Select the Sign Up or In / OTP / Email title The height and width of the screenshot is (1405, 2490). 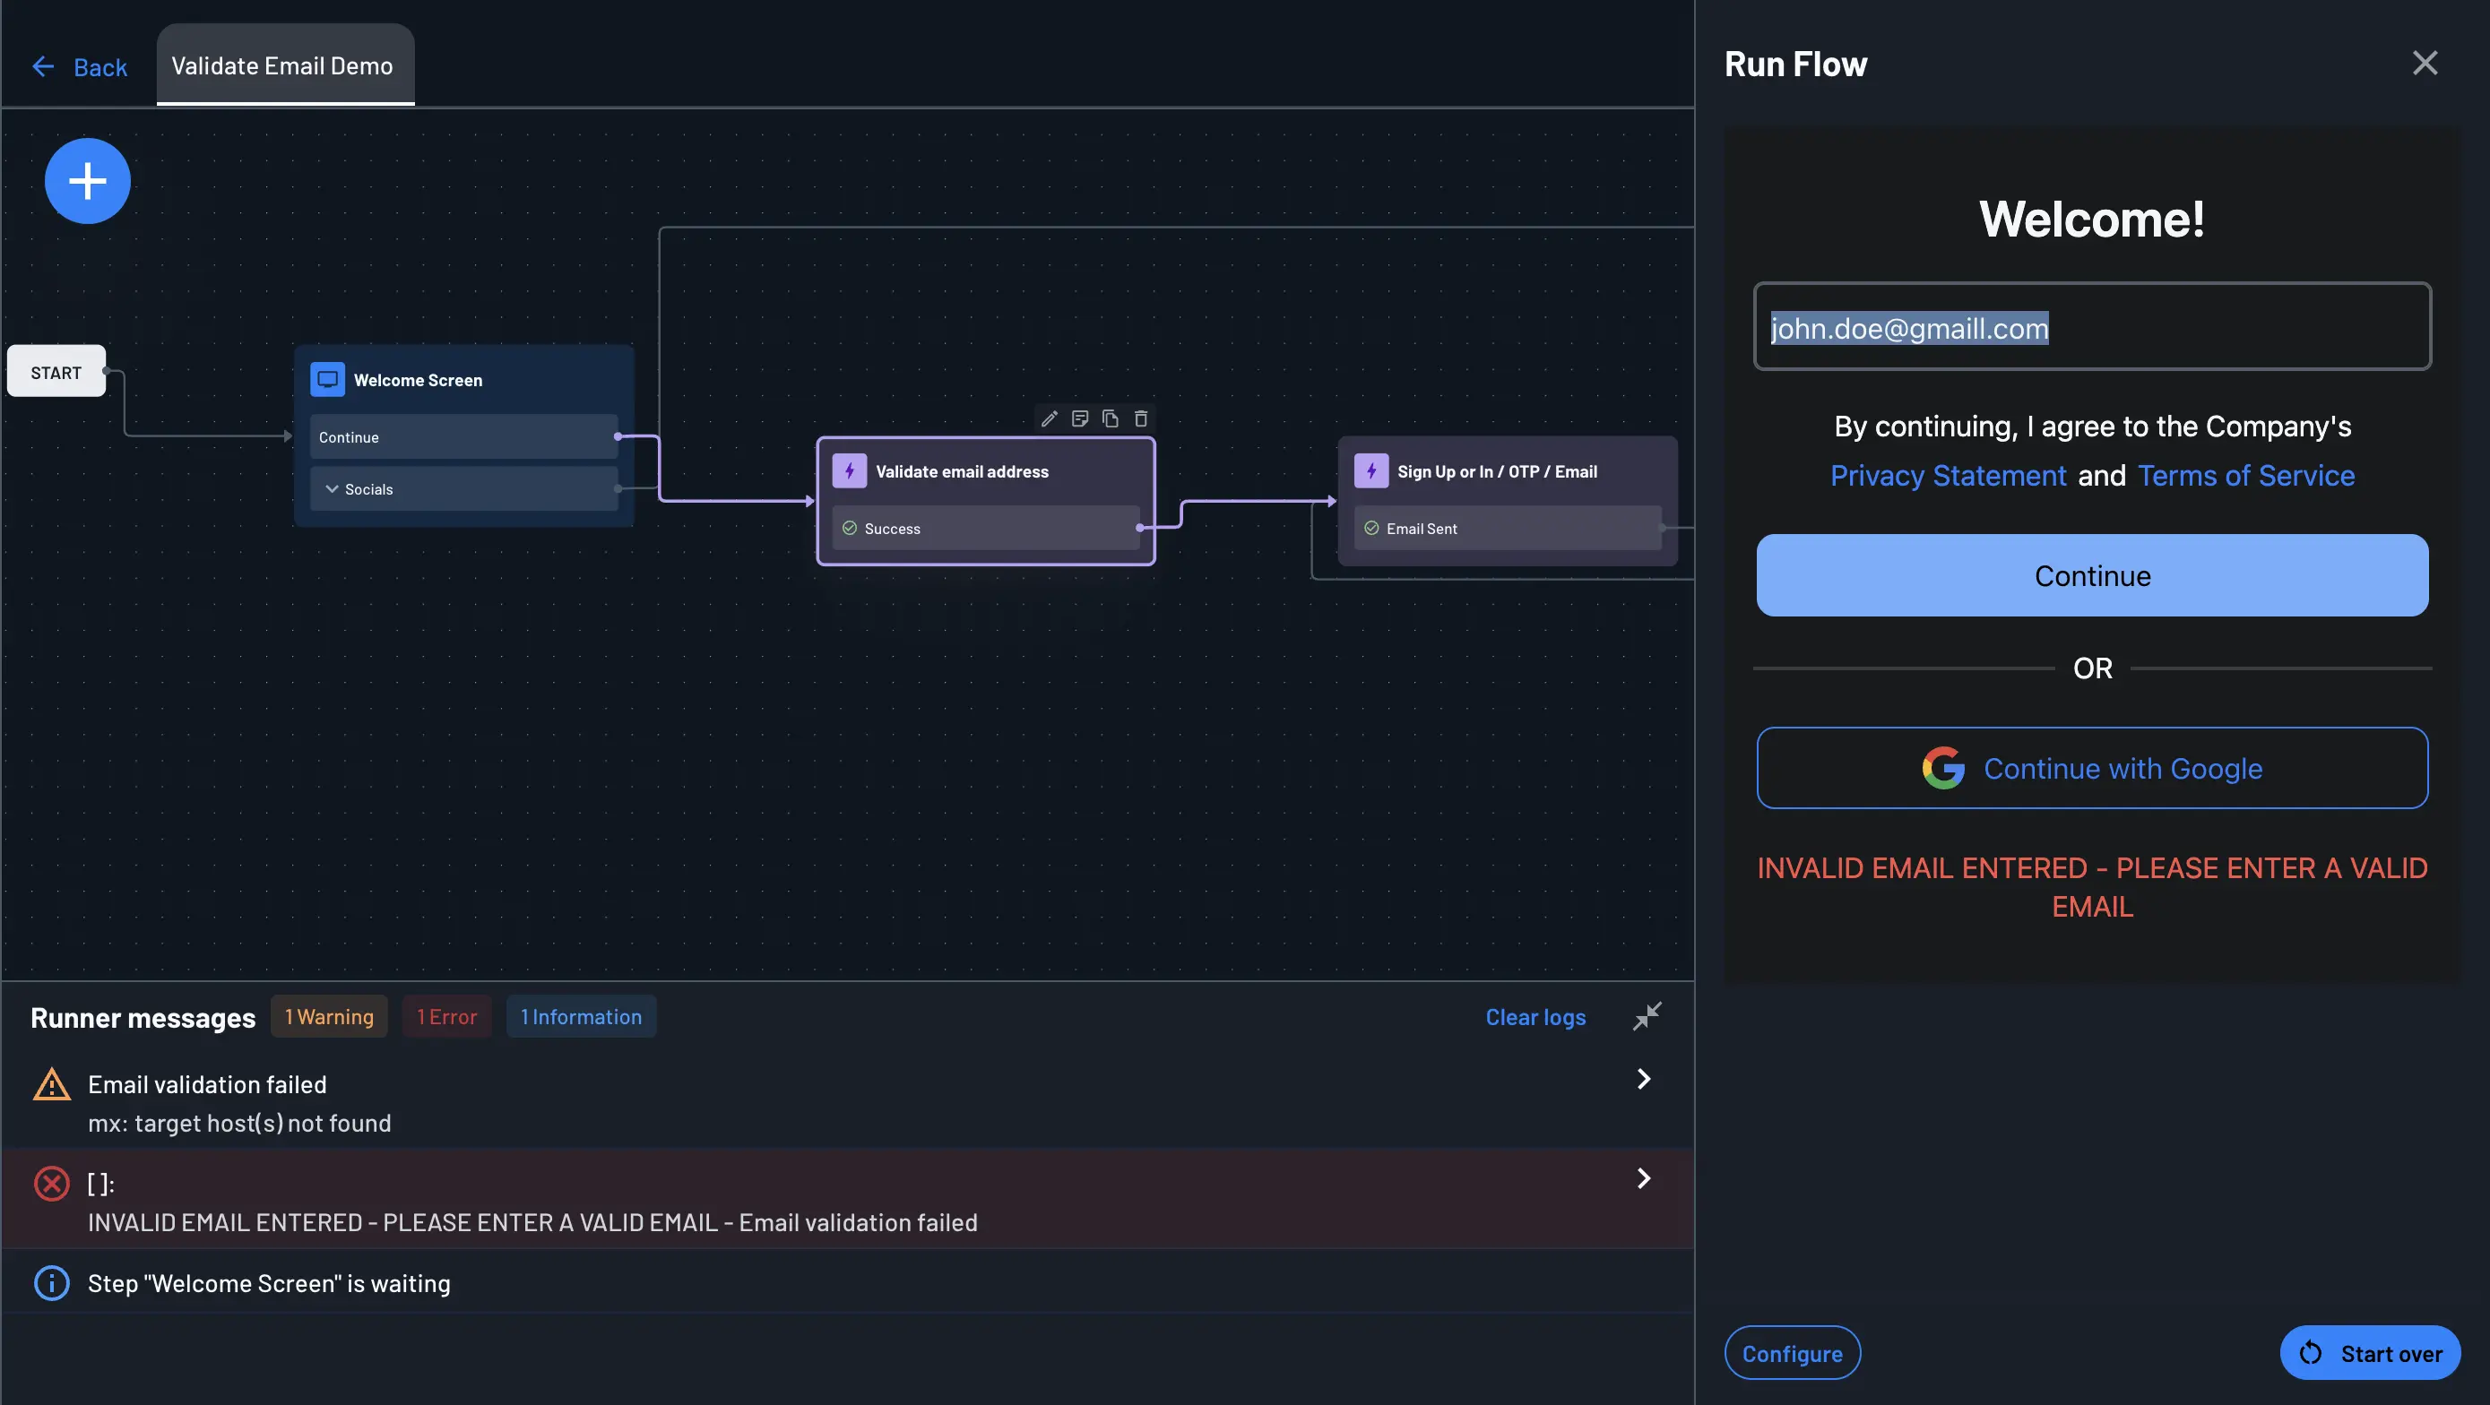click(1497, 471)
